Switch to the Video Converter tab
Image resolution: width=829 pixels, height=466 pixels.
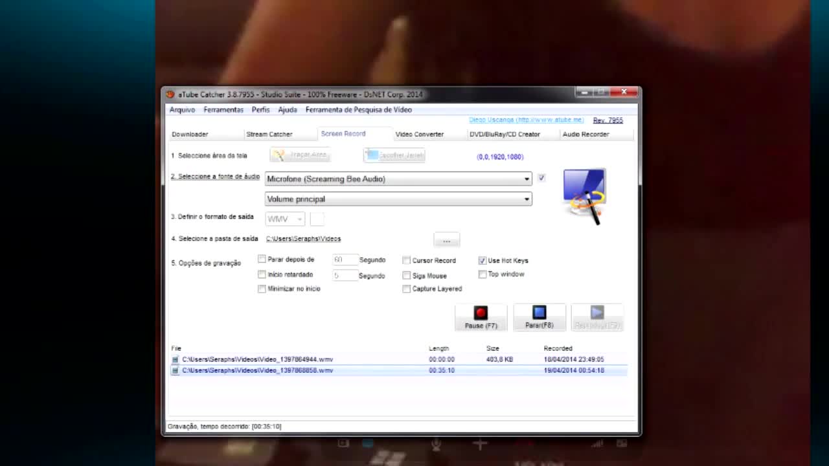419,134
